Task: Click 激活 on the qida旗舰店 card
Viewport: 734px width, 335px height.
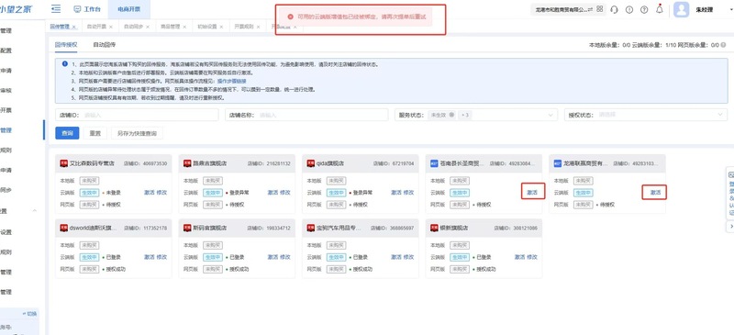Action: 396,193
